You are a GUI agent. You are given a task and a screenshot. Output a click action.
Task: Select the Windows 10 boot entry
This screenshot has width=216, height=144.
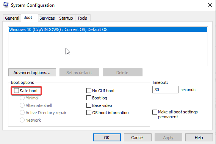click(108, 29)
